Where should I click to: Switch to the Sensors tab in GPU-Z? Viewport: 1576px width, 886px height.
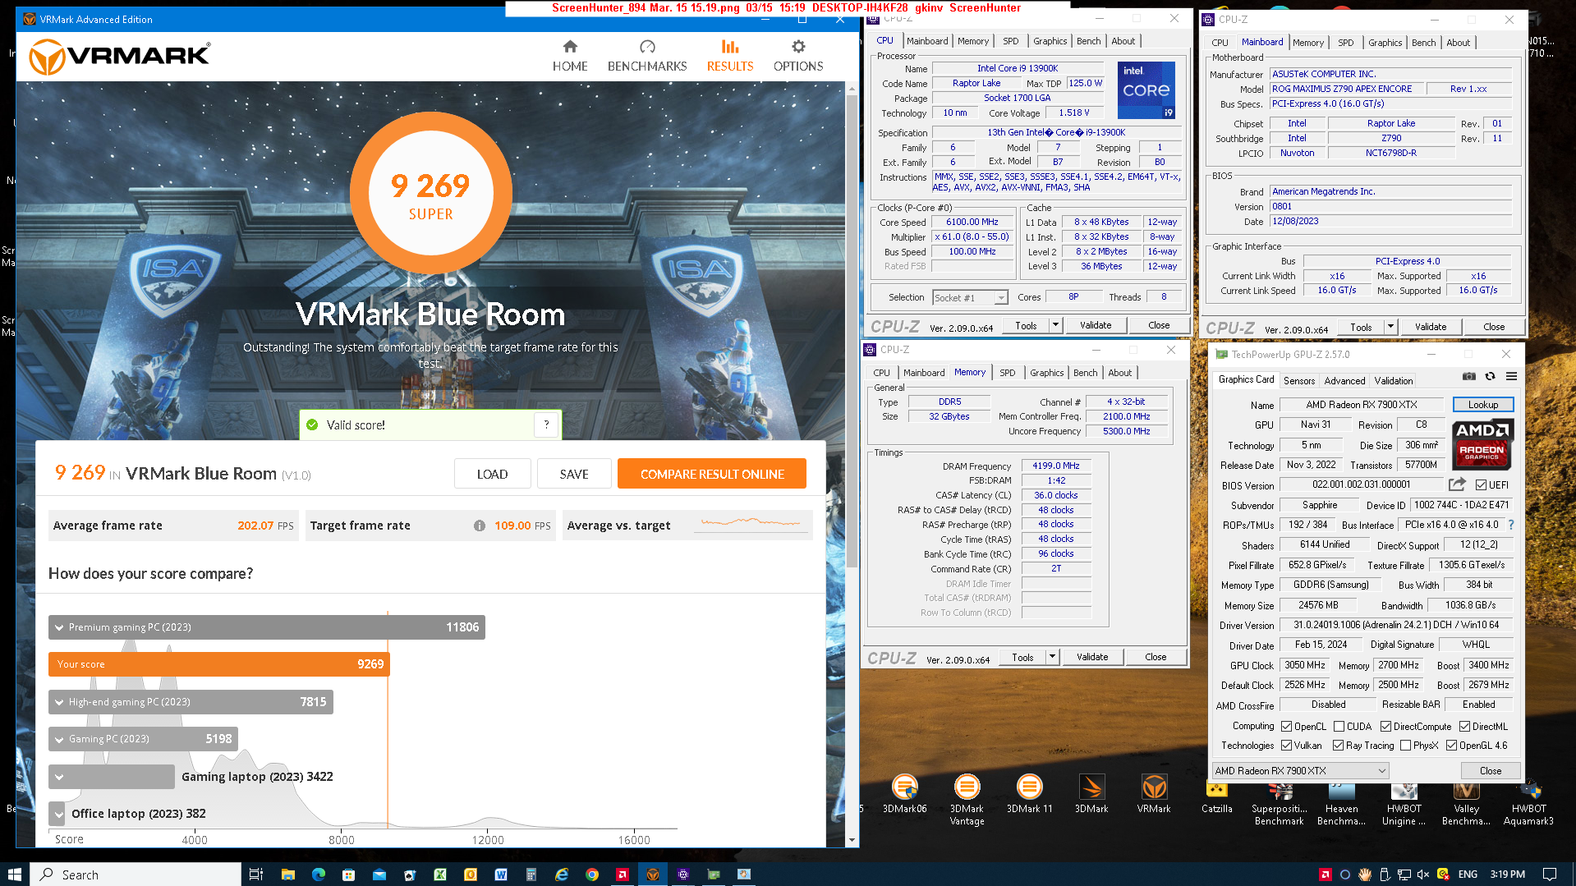coord(1299,380)
